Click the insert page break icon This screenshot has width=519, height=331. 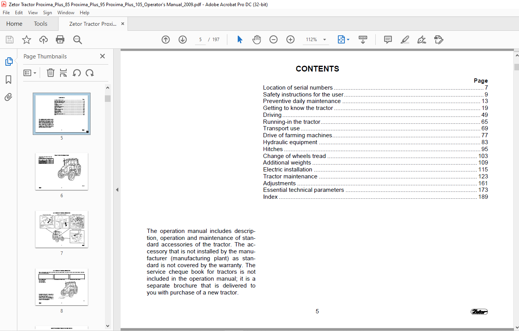click(64, 73)
